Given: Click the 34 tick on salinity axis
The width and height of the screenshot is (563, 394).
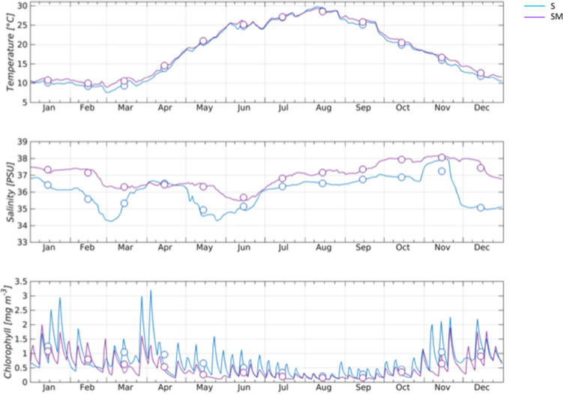Looking at the screenshot, I should pyautogui.click(x=22, y=226).
